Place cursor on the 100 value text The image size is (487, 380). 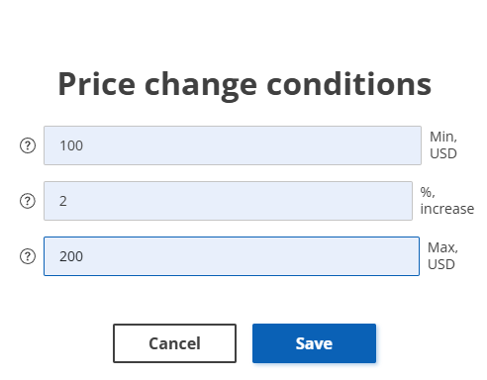click(71, 145)
